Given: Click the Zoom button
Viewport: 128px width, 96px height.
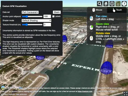Looking at the screenshot, I should click(57, 12).
